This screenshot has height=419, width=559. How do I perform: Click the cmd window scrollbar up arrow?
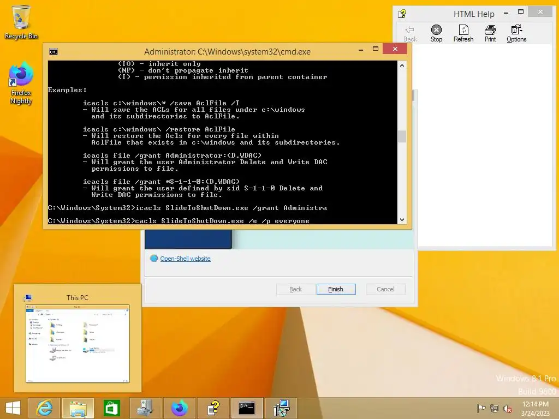click(x=402, y=65)
